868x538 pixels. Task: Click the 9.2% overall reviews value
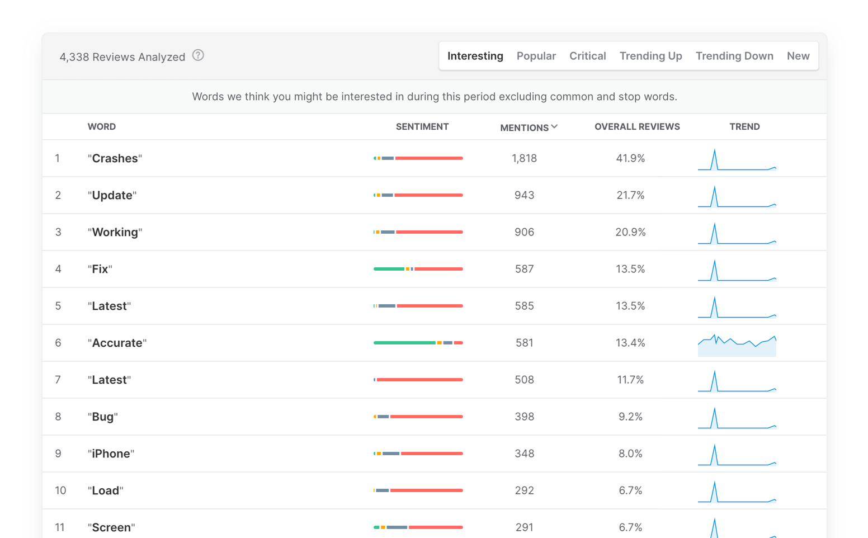click(630, 417)
